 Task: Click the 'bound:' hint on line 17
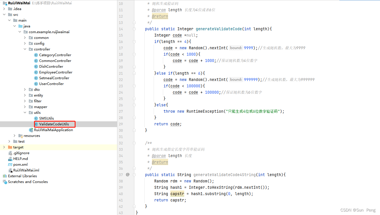[x=236, y=48]
